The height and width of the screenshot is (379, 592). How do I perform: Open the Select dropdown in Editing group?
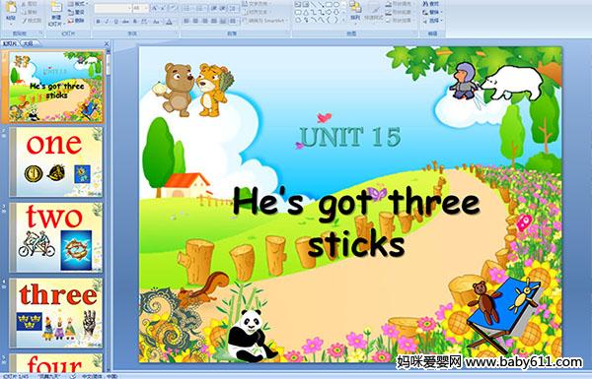432,20
